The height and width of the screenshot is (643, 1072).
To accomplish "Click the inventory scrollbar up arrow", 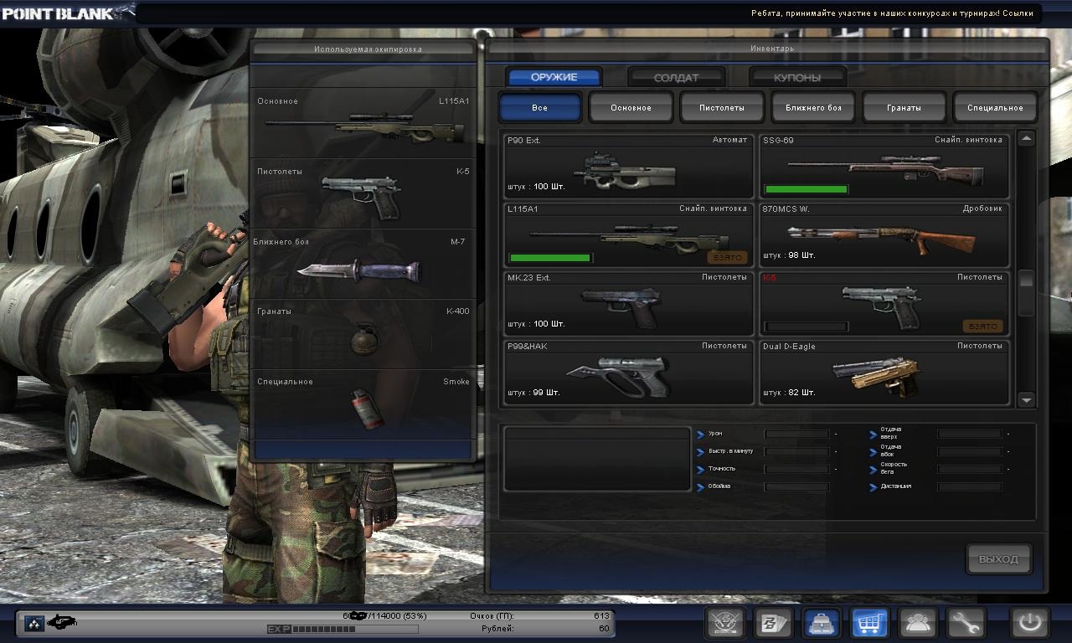I will (x=1027, y=139).
